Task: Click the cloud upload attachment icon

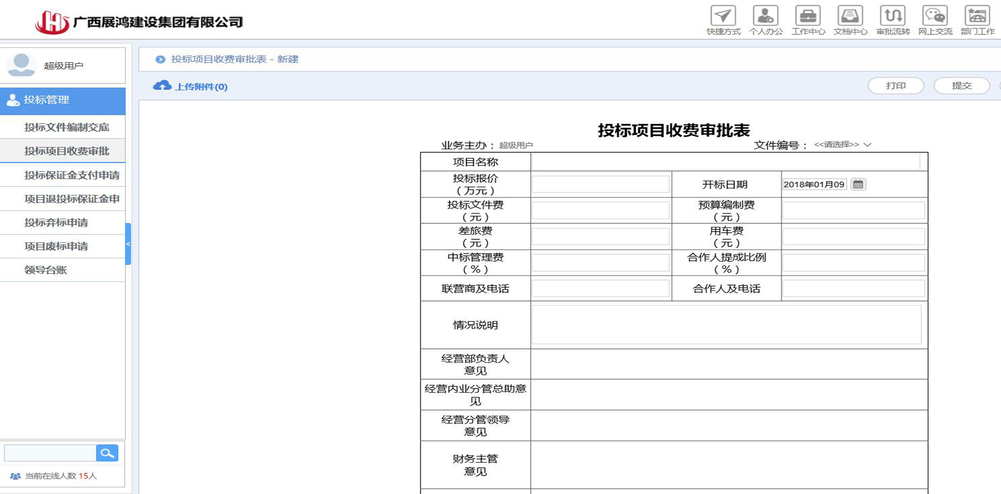Action: (162, 86)
